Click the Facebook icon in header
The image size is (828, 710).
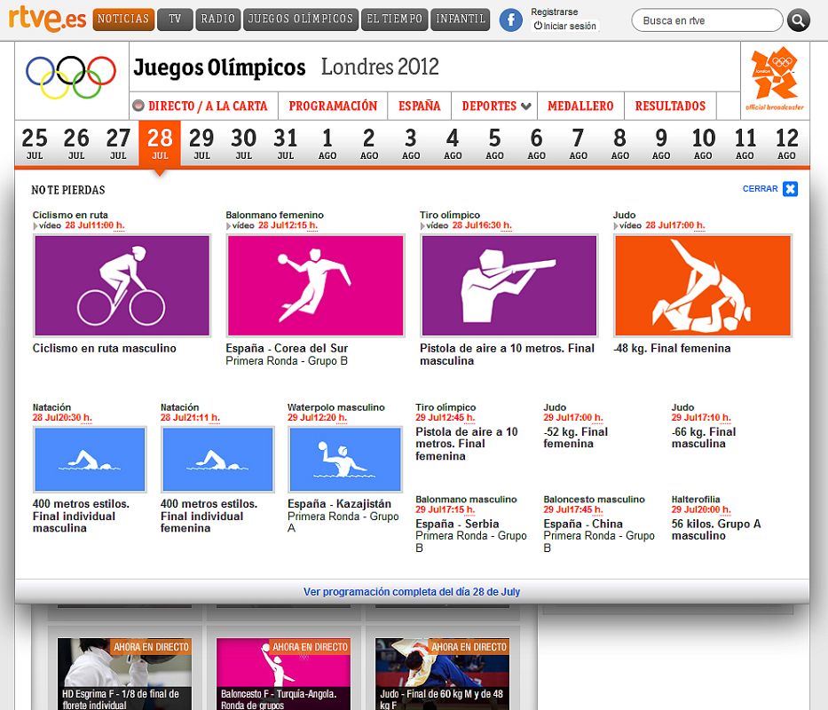coord(510,20)
